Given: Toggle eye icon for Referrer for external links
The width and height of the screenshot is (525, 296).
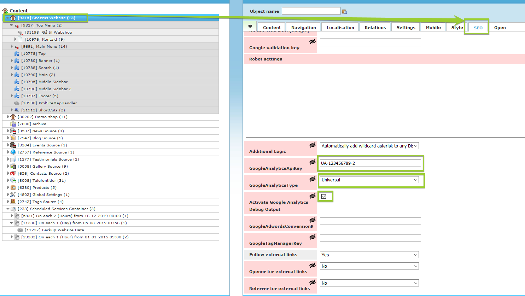Looking at the screenshot, I should pos(313,282).
